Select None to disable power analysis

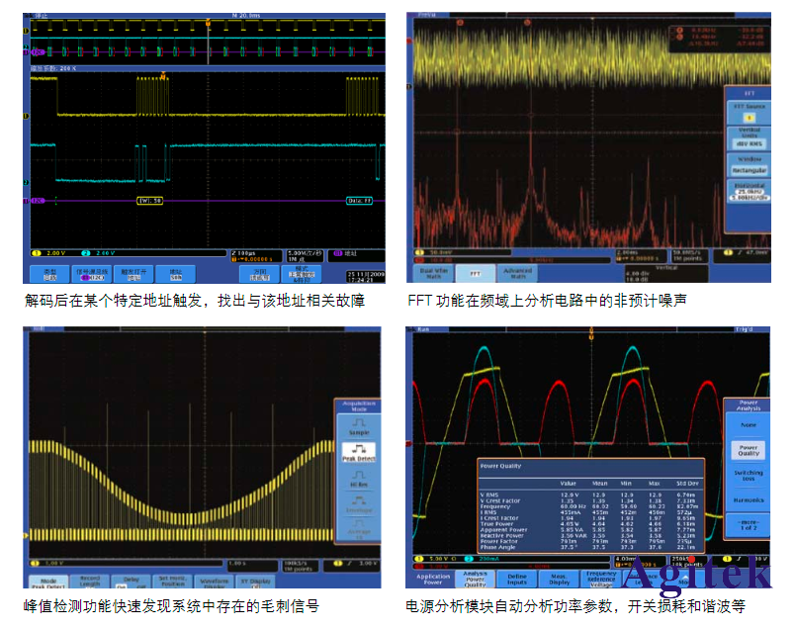[x=749, y=425]
